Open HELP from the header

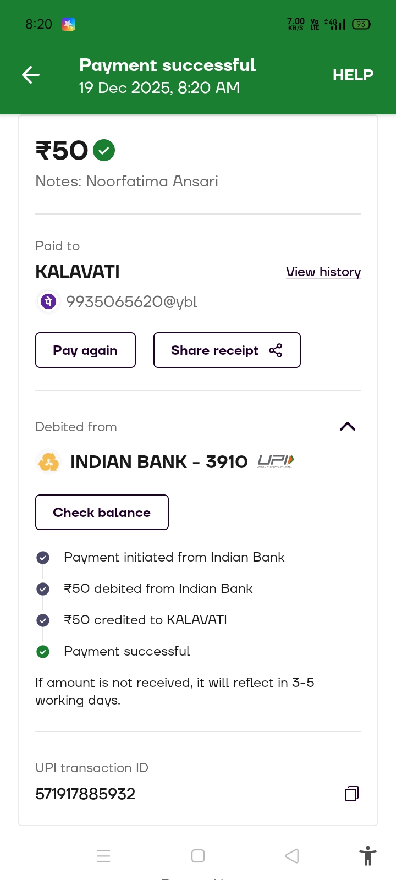[353, 75]
